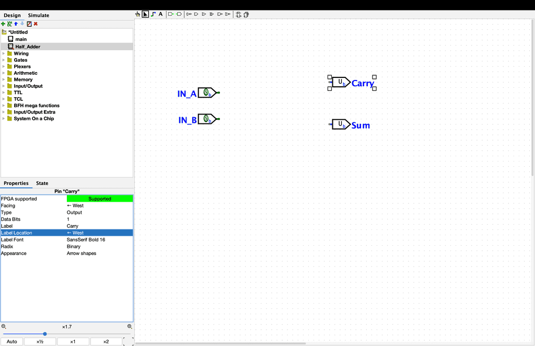Viewport: 535px width, 346px height.
Task: Switch to the State tab
Action: [x=42, y=183]
